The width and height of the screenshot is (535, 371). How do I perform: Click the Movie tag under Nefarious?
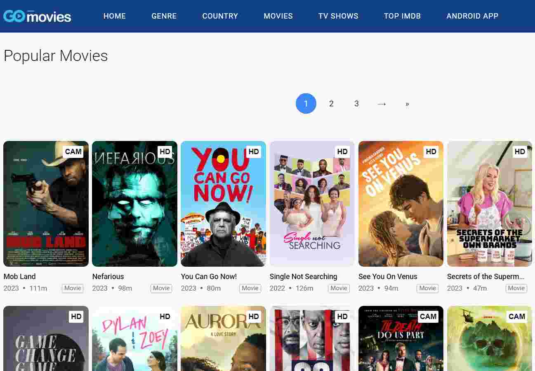[161, 288]
